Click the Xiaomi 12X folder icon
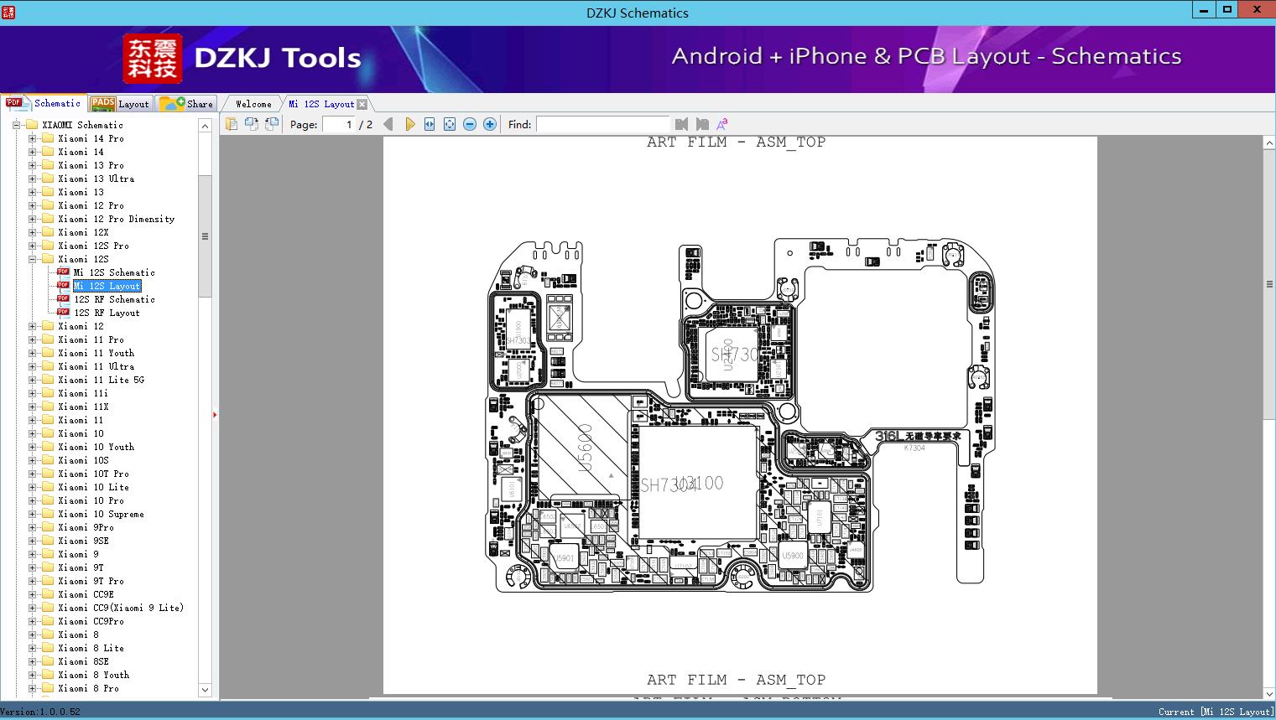This screenshot has width=1276, height=720. pos(48,232)
